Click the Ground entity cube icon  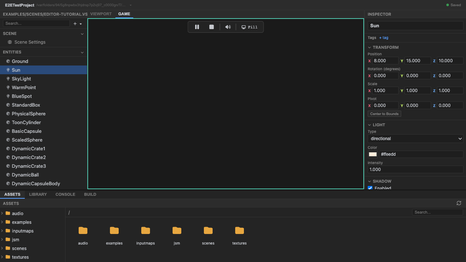(x=8, y=61)
